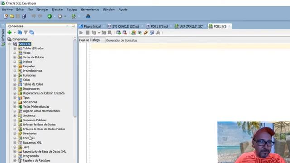
Task: Run statement with the play icon
Action: (x=81, y=33)
